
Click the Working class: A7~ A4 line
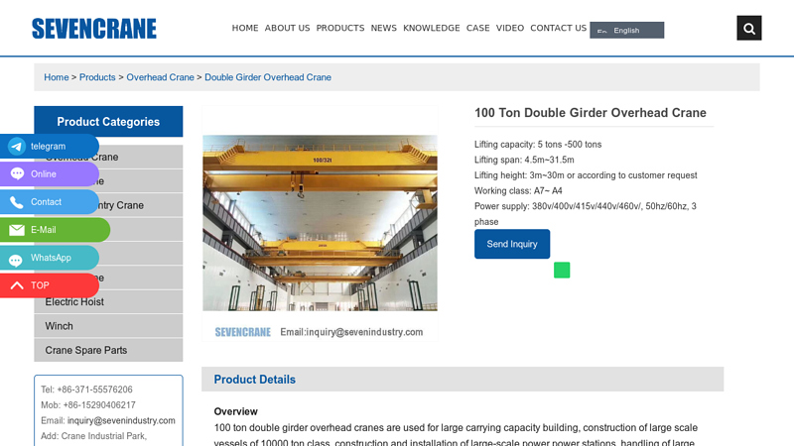518,190
